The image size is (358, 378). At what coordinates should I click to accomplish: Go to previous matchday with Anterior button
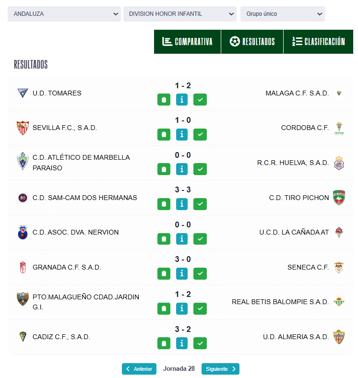point(139,369)
